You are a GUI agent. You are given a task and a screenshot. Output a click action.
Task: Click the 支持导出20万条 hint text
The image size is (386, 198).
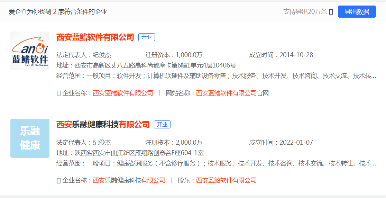point(305,11)
